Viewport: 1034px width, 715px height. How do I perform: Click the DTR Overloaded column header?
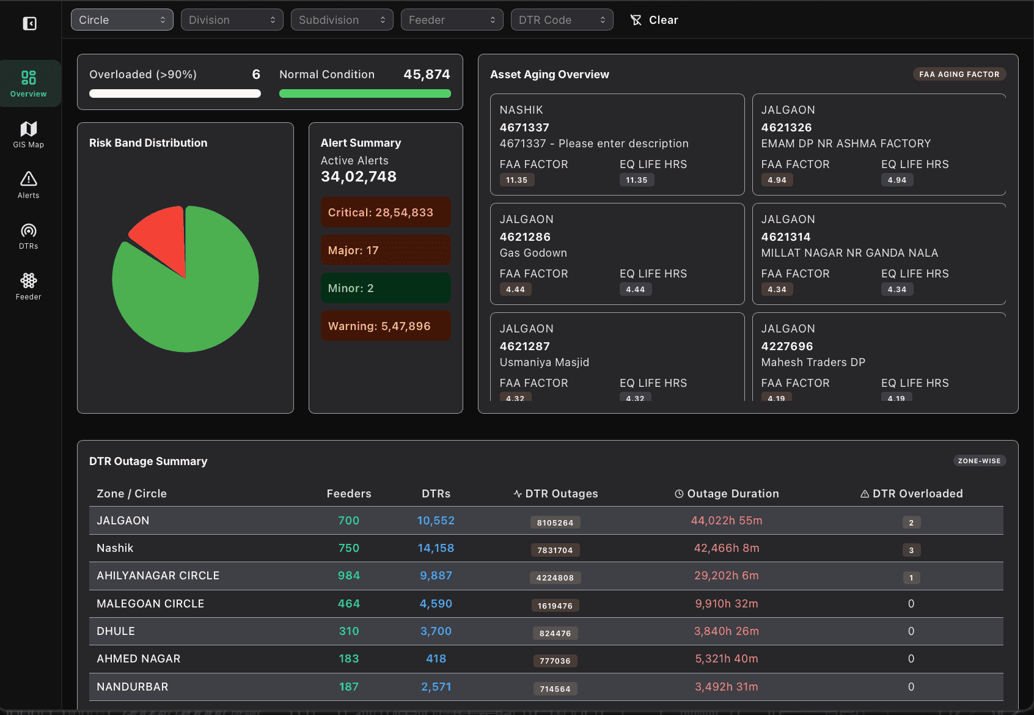pos(911,494)
